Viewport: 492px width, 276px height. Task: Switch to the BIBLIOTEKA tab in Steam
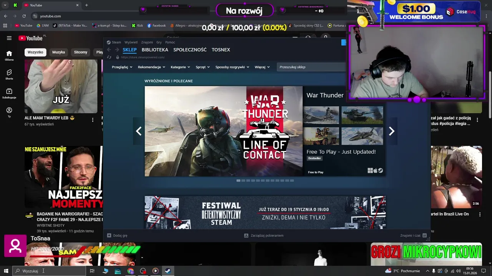155,50
